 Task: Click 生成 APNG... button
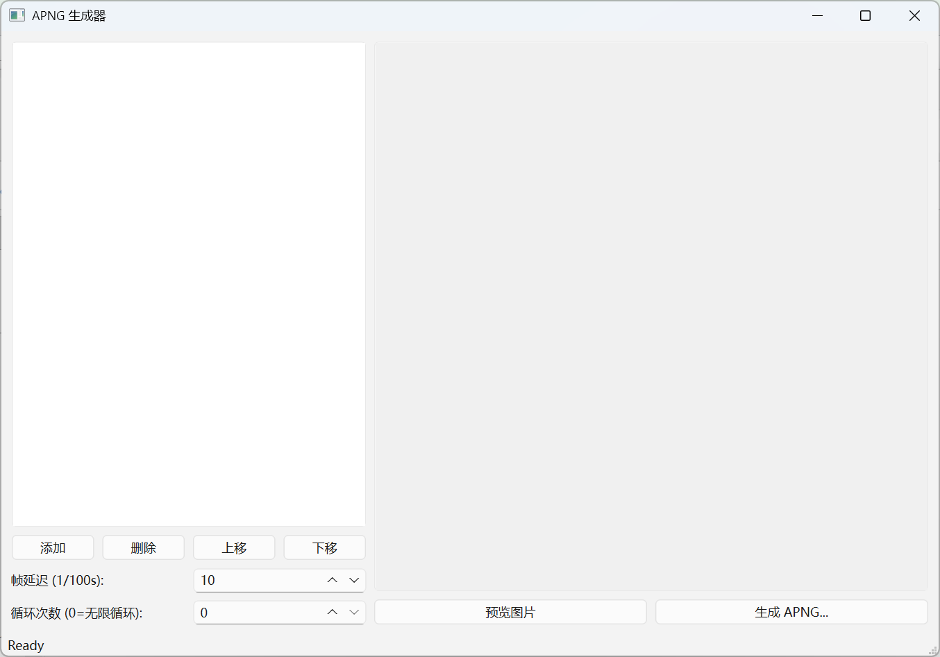coord(791,612)
